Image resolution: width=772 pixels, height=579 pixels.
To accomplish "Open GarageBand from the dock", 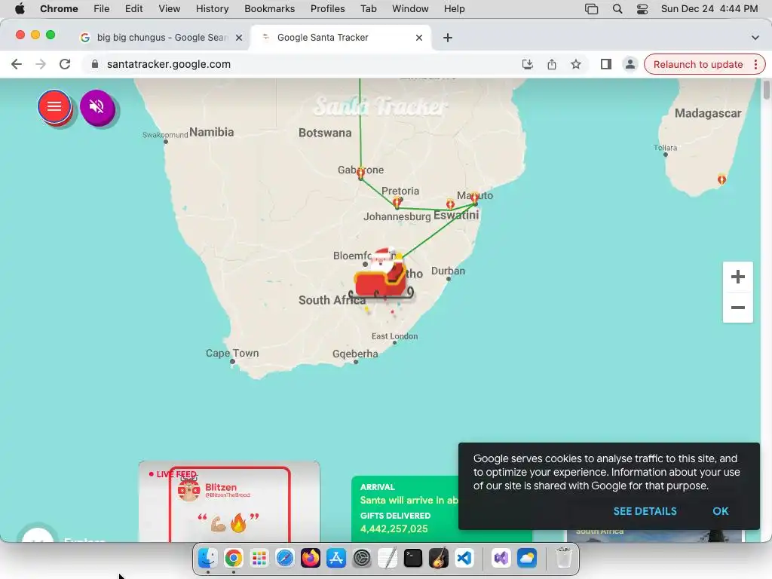I will click(438, 558).
